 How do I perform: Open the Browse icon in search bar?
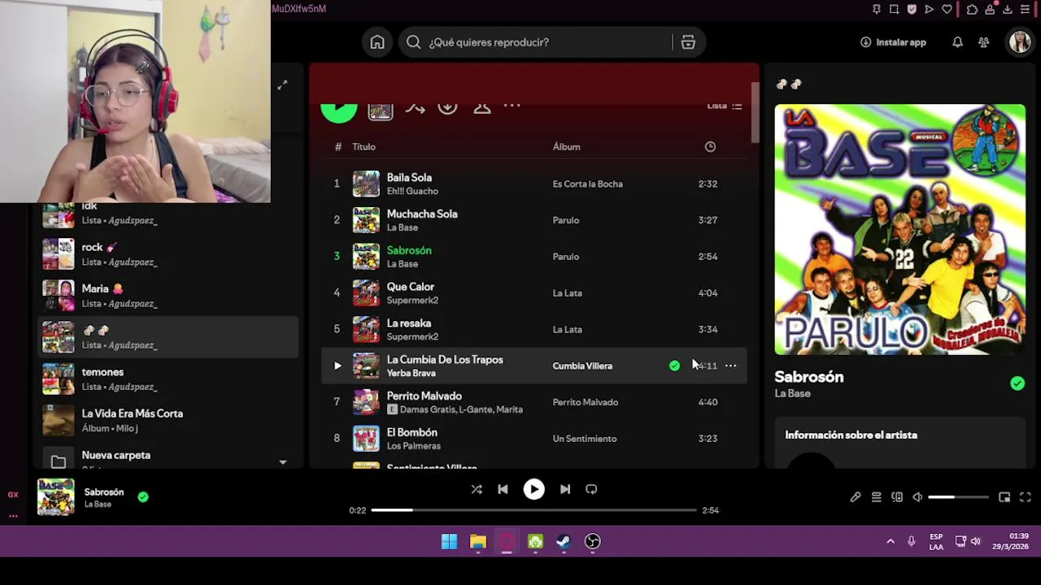688,42
